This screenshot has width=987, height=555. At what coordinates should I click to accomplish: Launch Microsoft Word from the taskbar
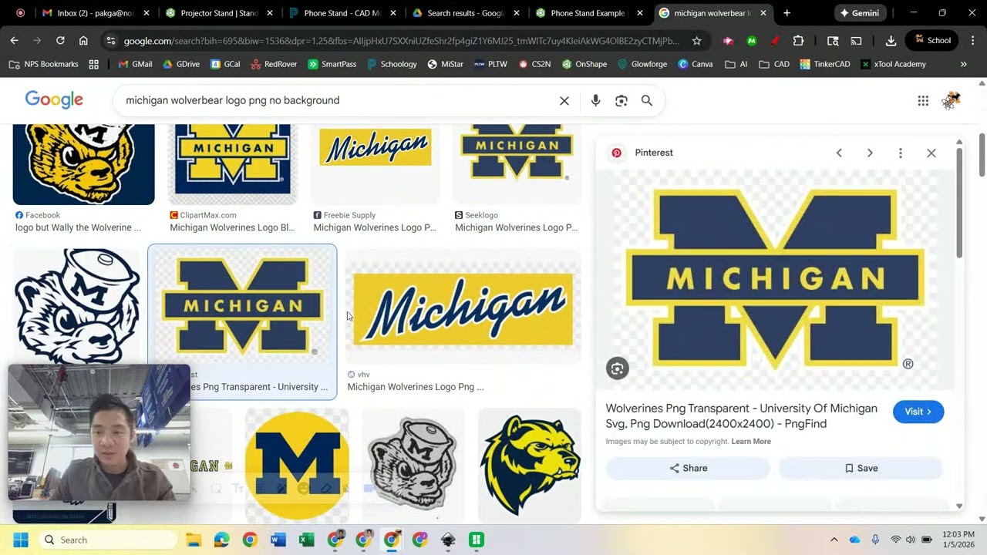pos(278,540)
